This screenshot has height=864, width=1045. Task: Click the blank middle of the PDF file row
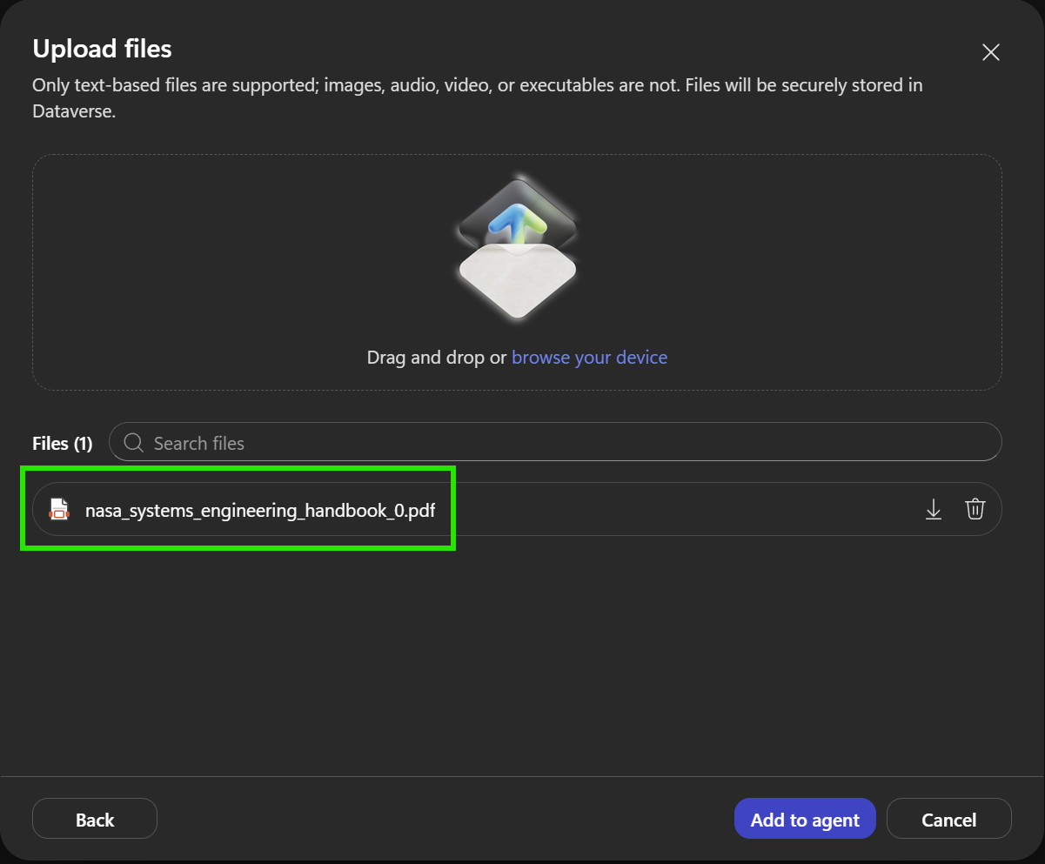(679, 509)
